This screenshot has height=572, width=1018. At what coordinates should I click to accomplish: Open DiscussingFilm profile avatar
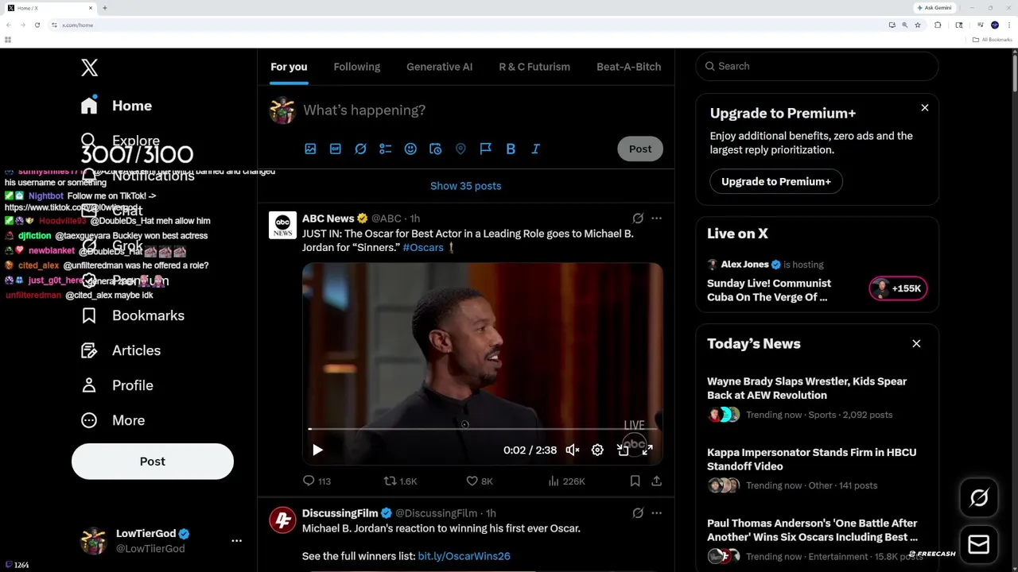click(282, 520)
